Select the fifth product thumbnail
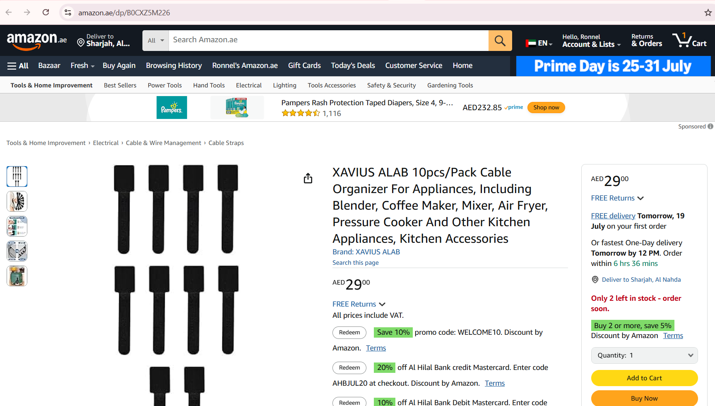715x406 pixels. click(17, 276)
